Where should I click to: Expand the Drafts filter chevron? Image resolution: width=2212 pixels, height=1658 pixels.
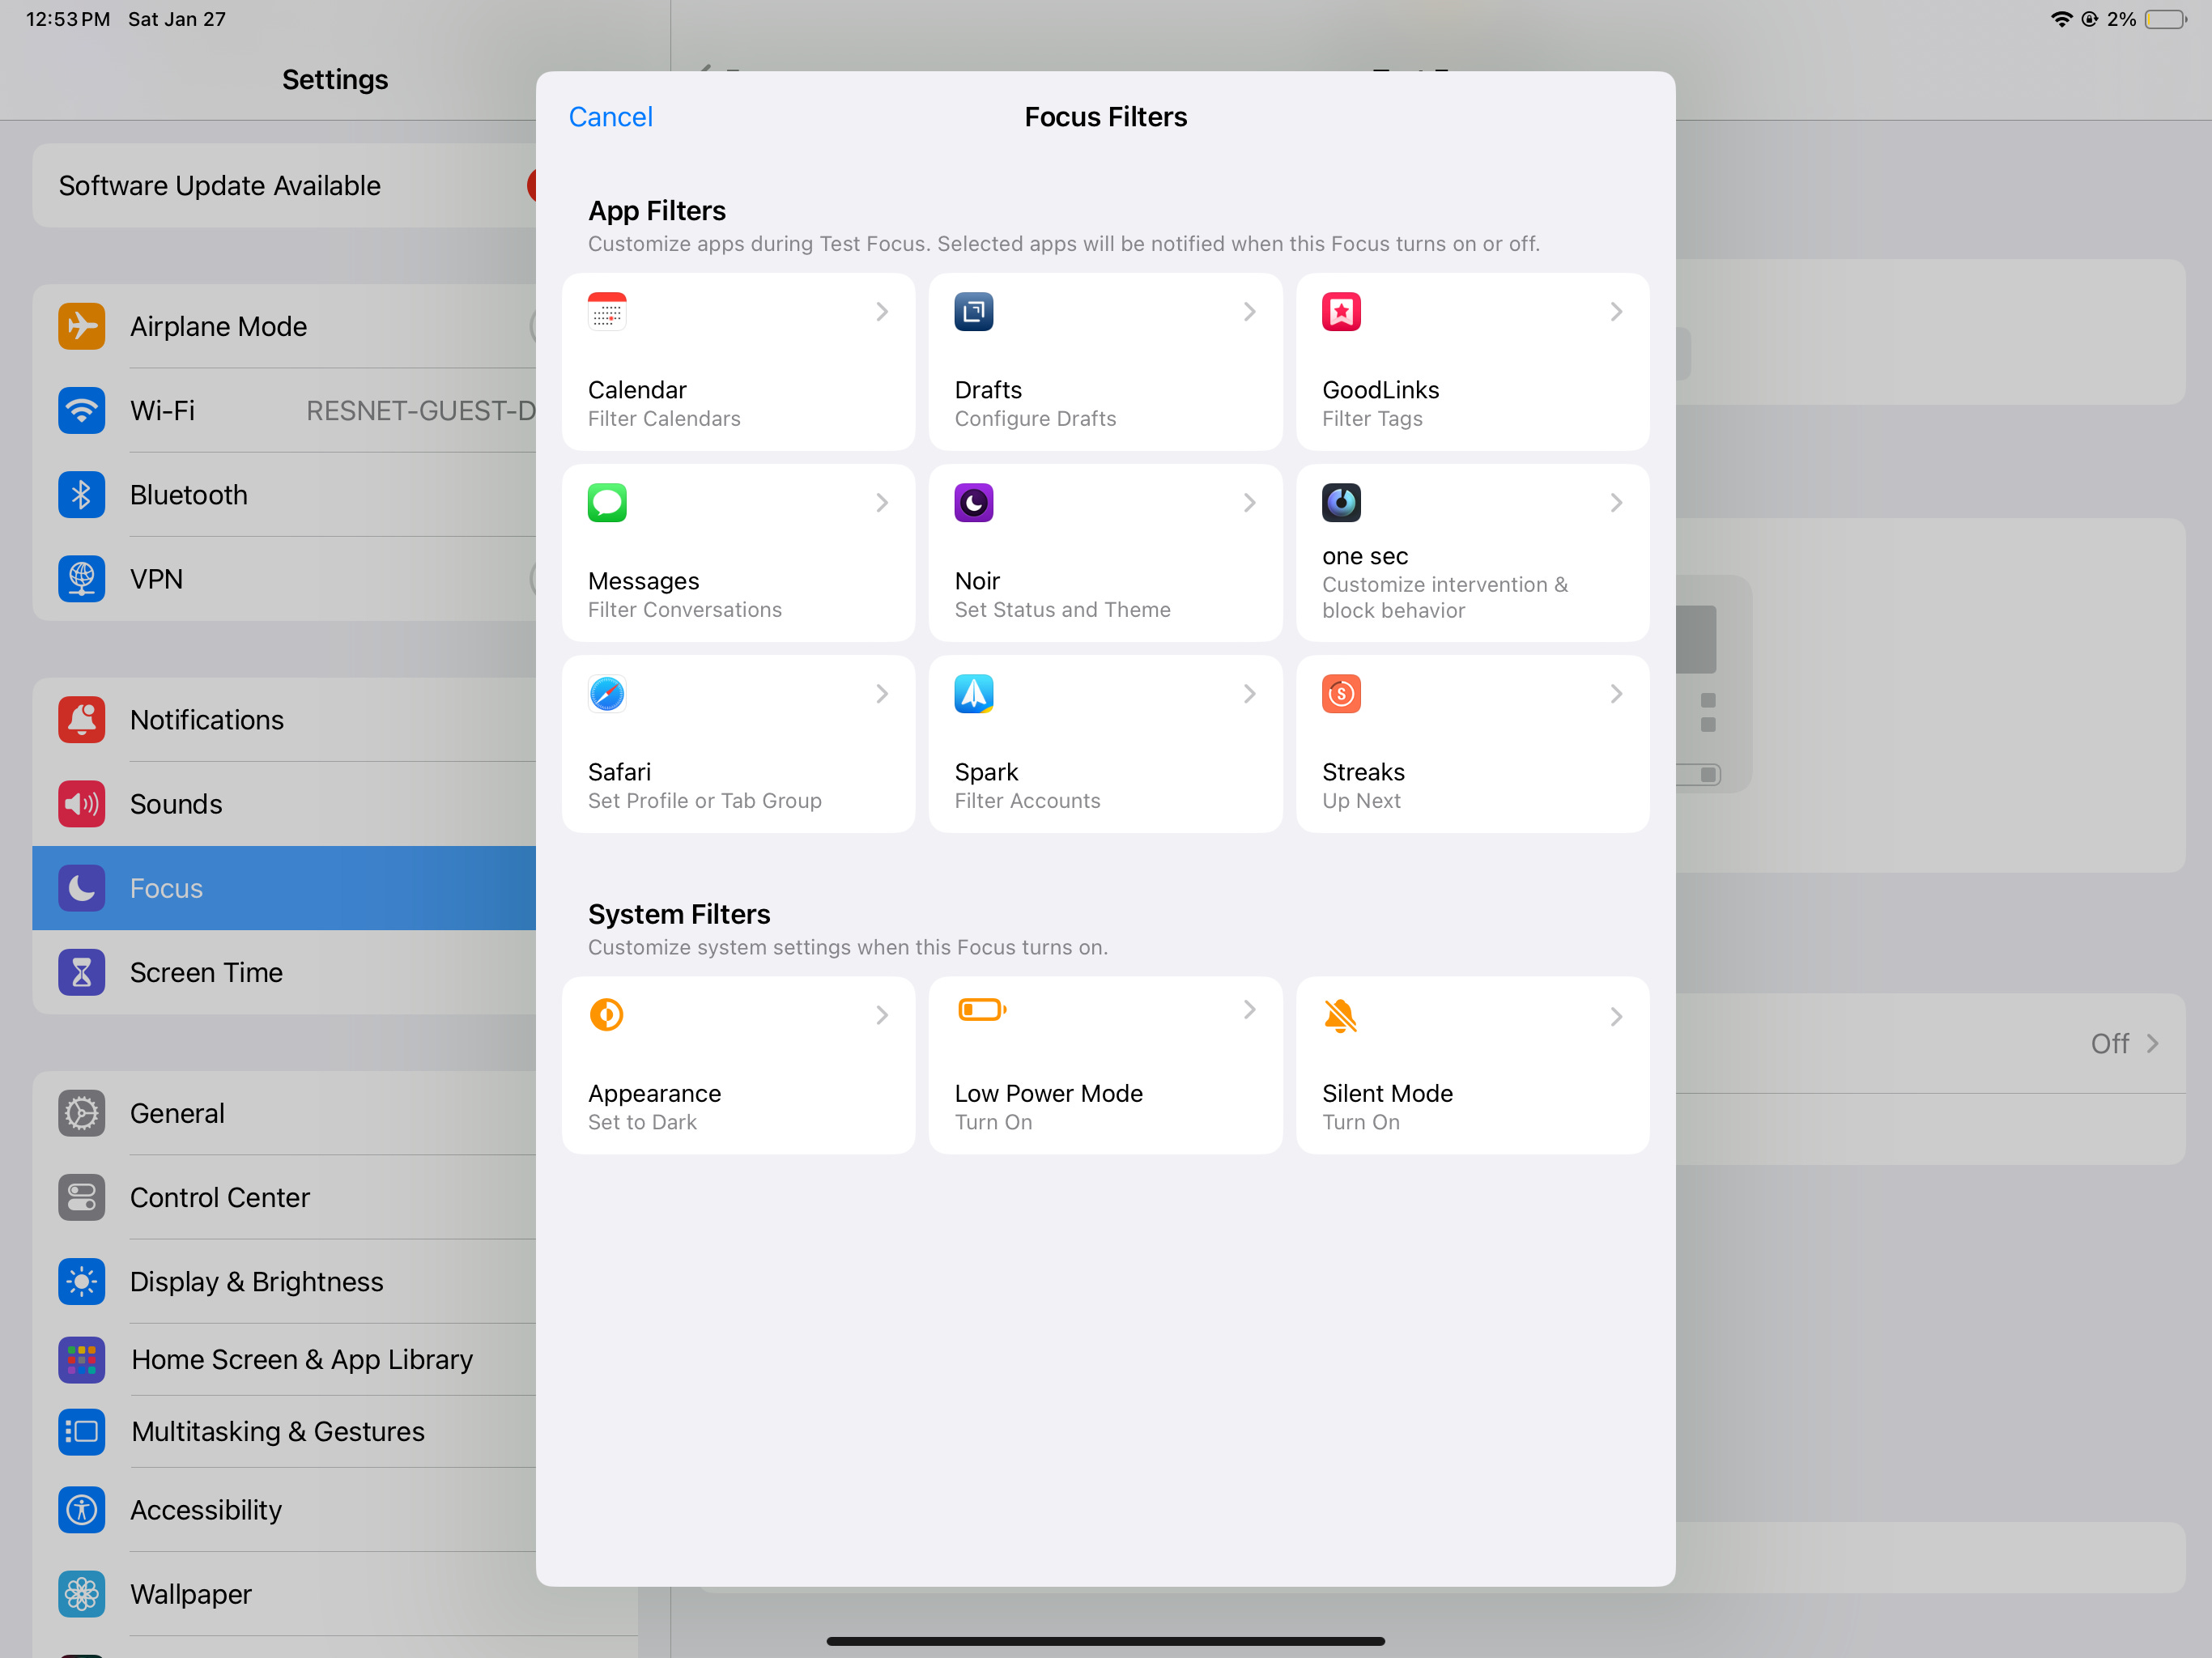pyautogui.click(x=1249, y=312)
